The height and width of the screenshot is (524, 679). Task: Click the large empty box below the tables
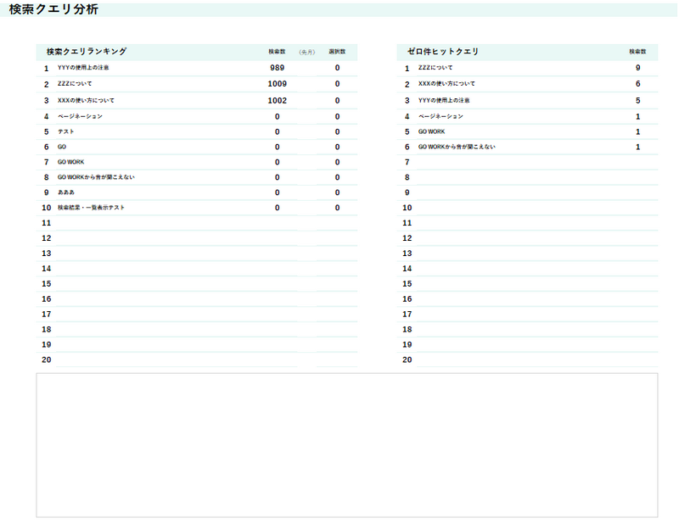(x=346, y=444)
